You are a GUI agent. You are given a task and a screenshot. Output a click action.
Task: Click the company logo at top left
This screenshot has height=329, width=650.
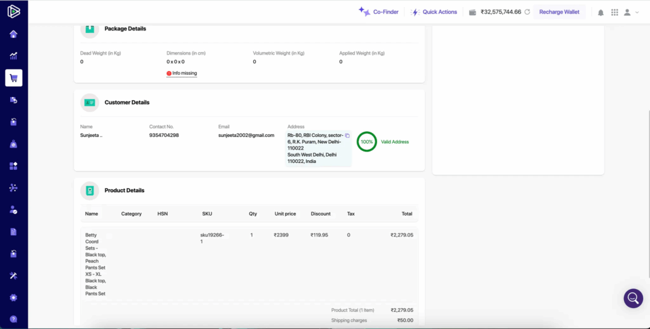13,11
